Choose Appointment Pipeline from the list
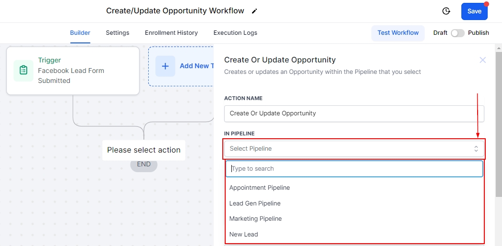The height and width of the screenshot is (246, 502). tap(260, 188)
